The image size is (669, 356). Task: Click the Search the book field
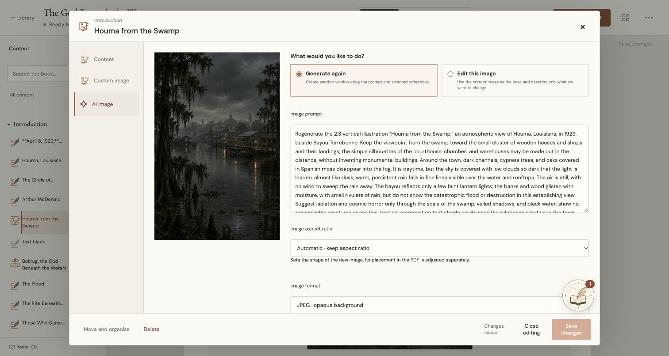point(38,74)
